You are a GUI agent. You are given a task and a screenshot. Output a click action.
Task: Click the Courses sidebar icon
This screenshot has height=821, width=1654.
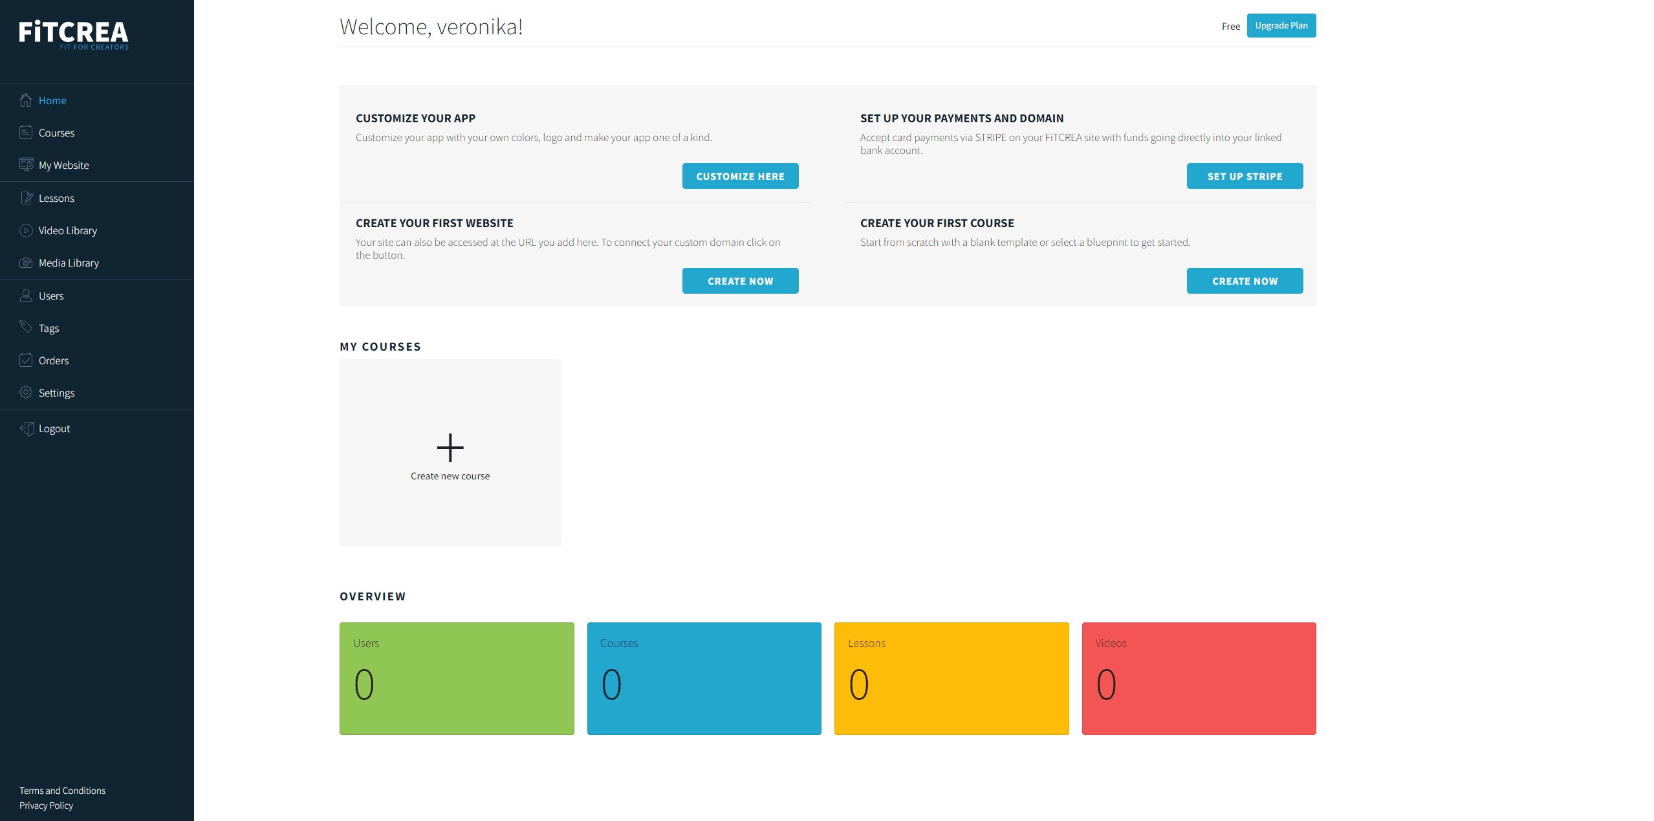(27, 132)
